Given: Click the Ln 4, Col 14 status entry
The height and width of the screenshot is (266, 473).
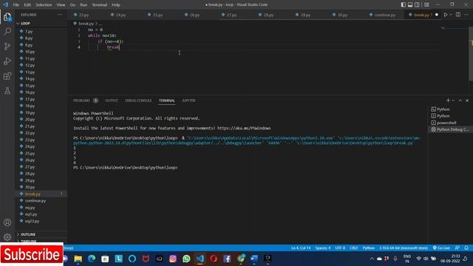Looking at the screenshot, I should tap(301, 248).
